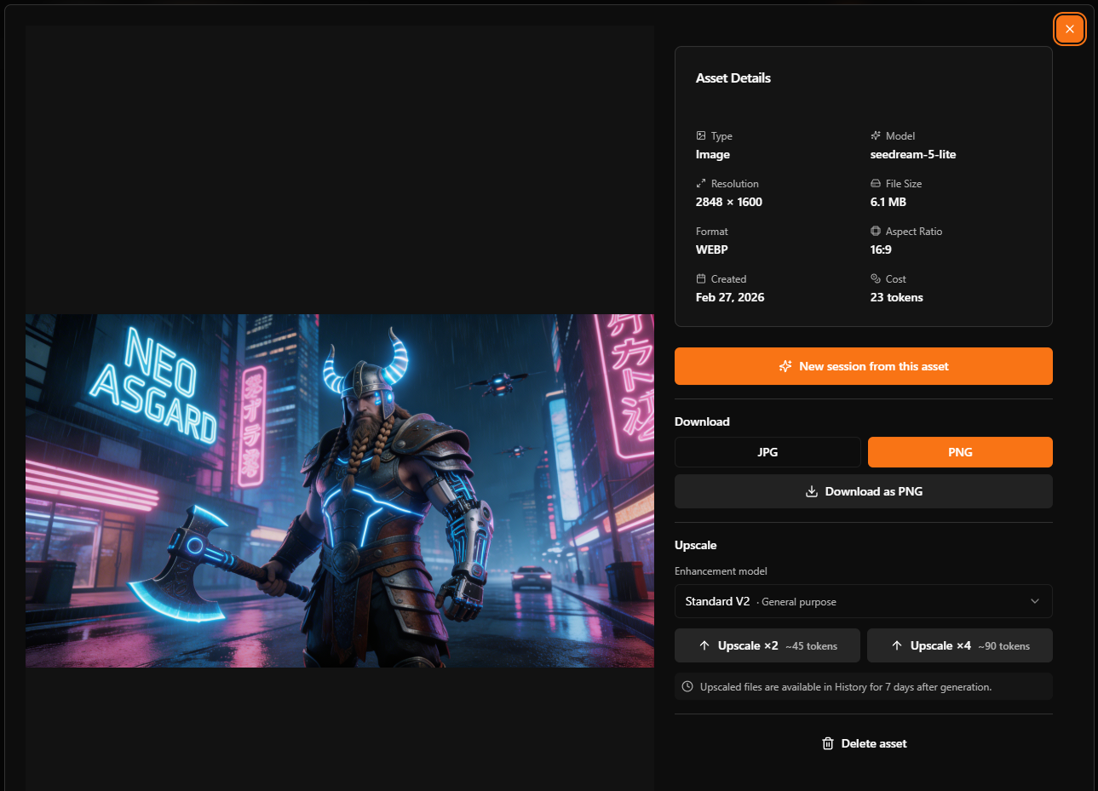Select JPG download format
Viewport: 1098px width, 791px height.
click(767, 452)
